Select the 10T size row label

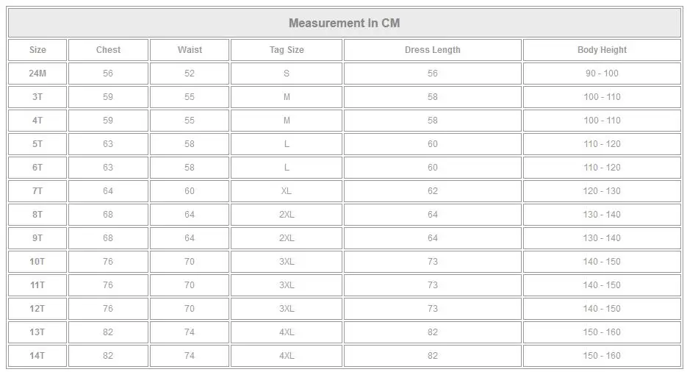(x=37, y=262)
